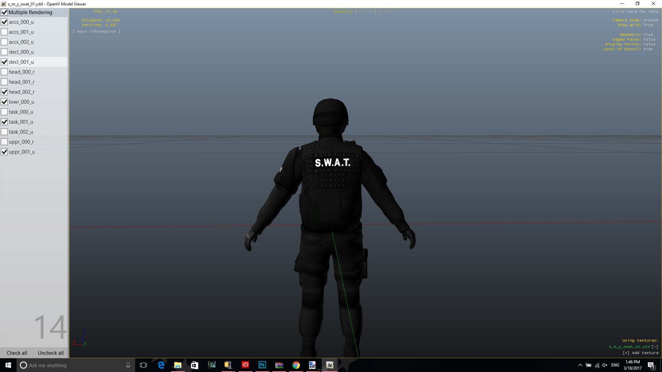The image size is (662, 372).
Task: Toggle the Display Points: False setting
Action: [x=630, y=44]
